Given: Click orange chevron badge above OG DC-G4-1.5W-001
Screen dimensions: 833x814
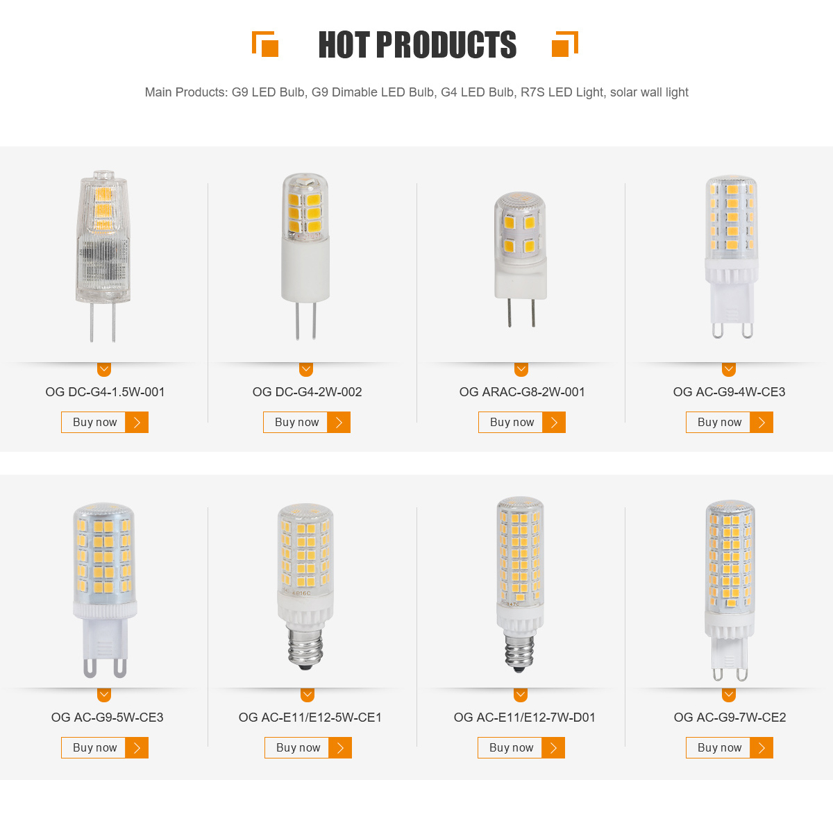Looking at the screenshot, I should [x=104, y=369].
